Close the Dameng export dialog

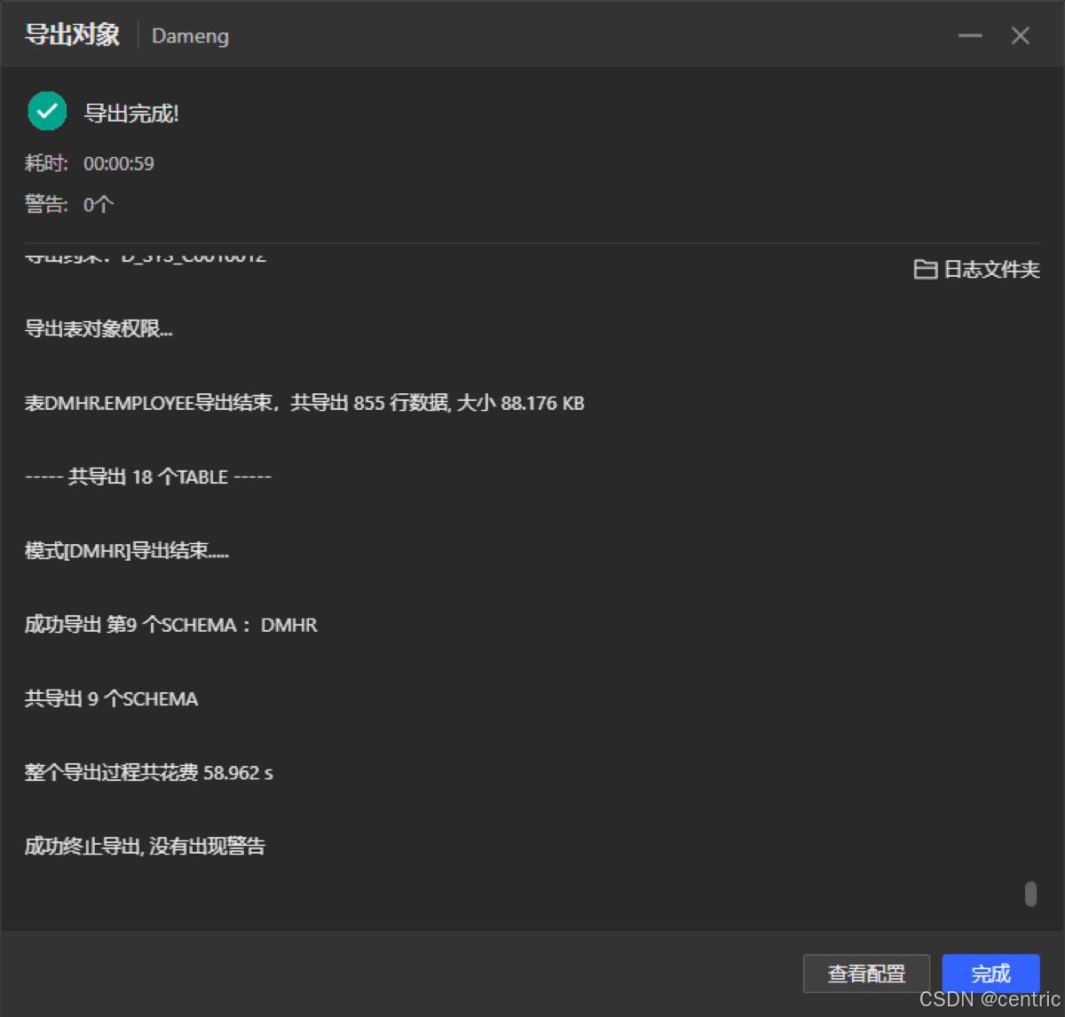1020,35
